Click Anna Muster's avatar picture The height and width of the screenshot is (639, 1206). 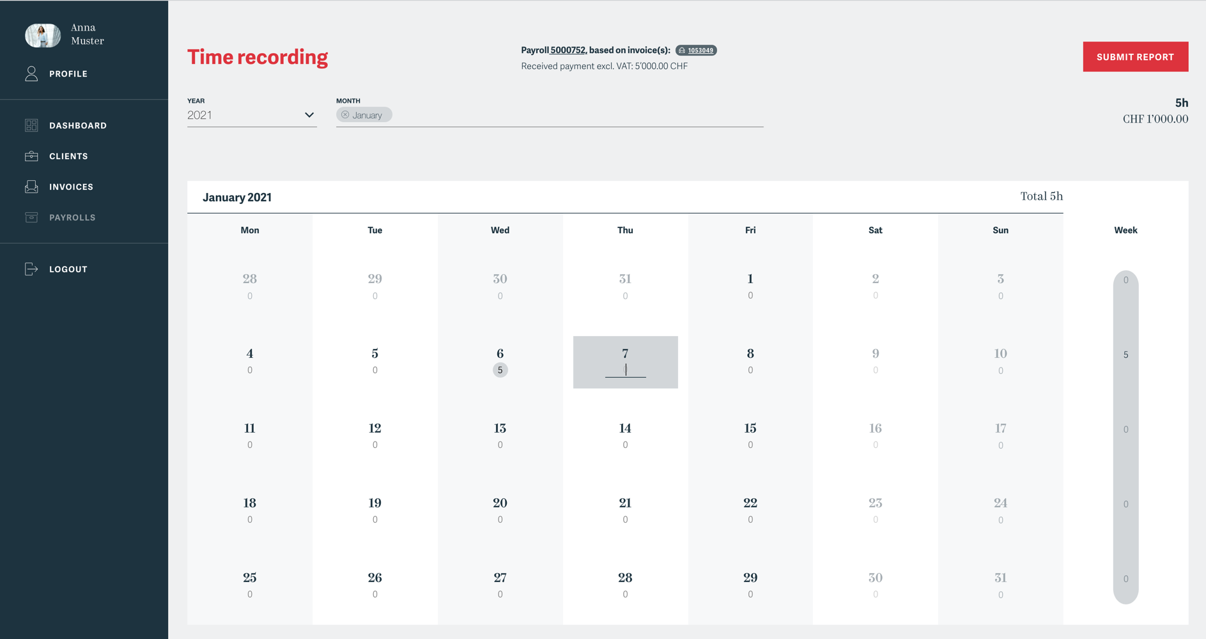(x=43, y=35)
